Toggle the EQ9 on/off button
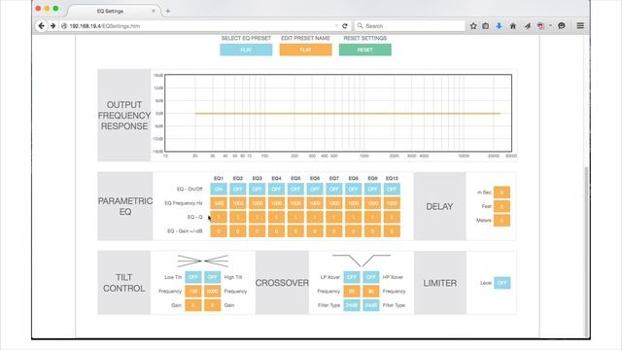Image resolution: width=622 pixels, height=350 pixels. [x=372, y=190]
